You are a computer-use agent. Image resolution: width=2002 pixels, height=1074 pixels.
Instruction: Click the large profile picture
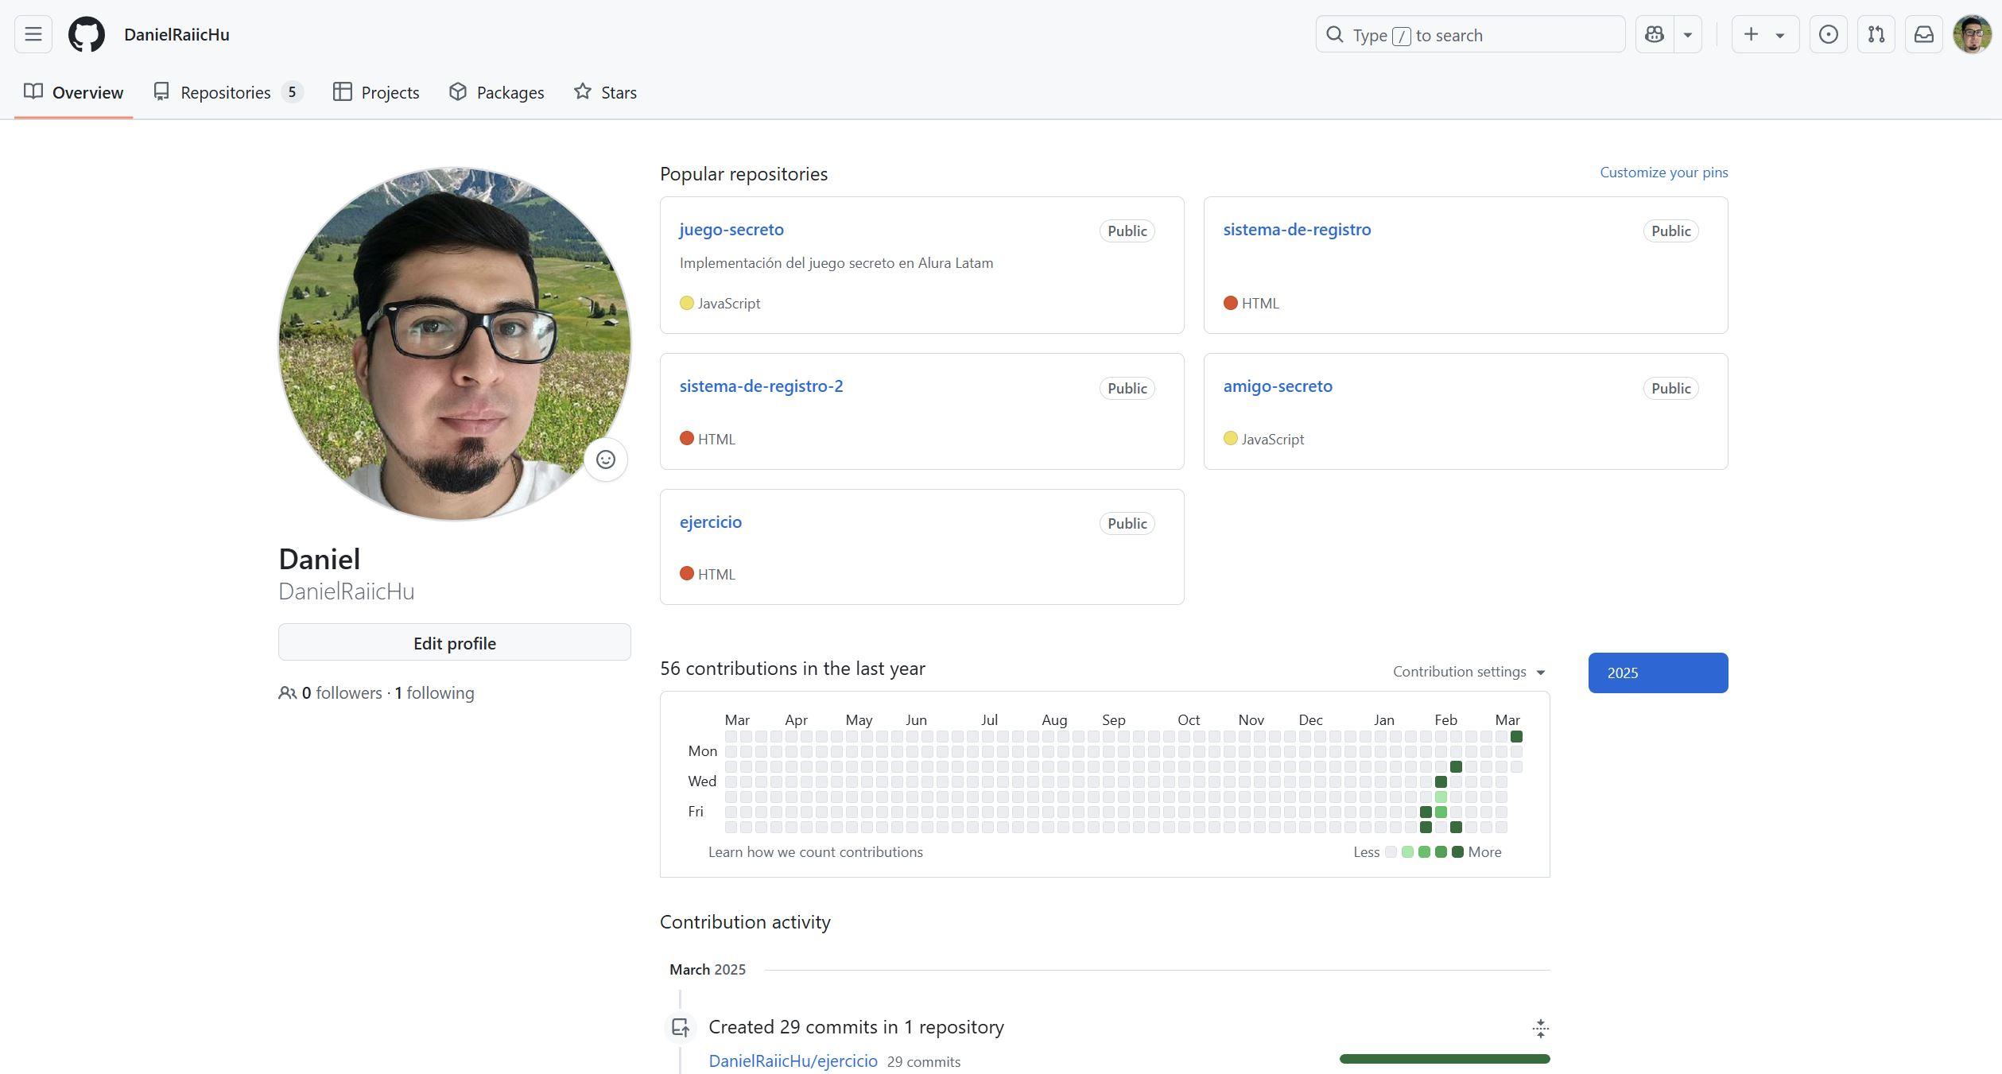(454, 343)
